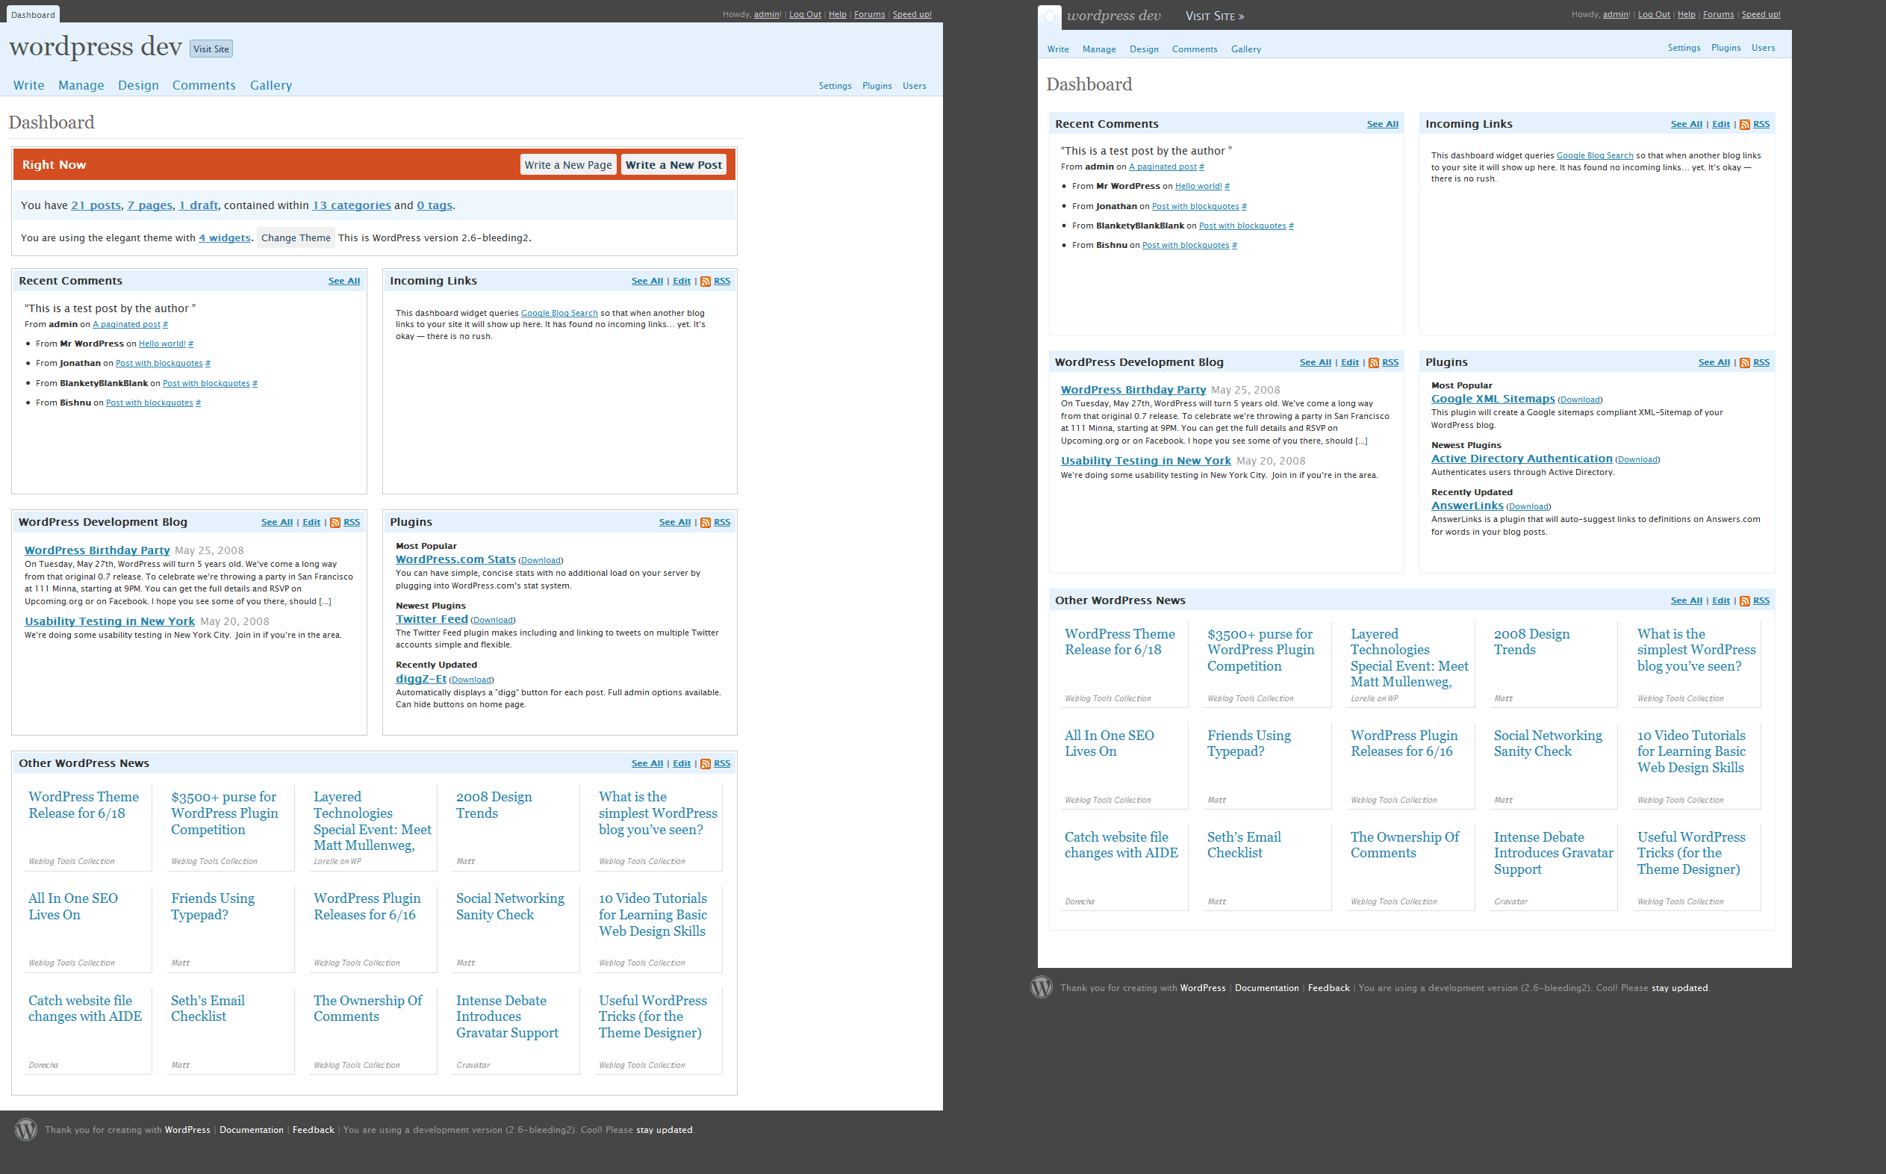The width and height of the screenshot is (1886, 1174).
Task: Click RSS feed icon in left Incoming Links
Action: (706, 281)
